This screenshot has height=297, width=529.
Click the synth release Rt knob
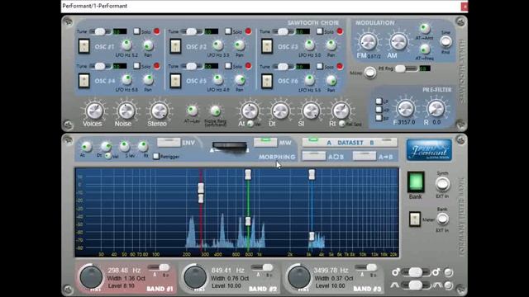341,111
